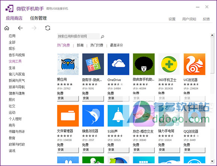Viewport: 217px width, 166px height.
Task: Open the 强力手电筒 app icon
Action: pos(169,116)
